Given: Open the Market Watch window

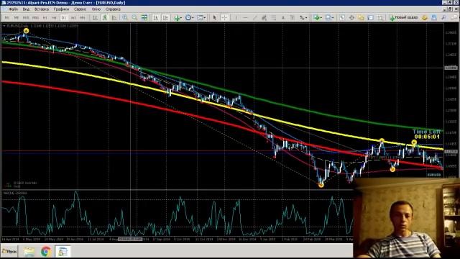Looking at the screenshot, I should pos(342,17).
